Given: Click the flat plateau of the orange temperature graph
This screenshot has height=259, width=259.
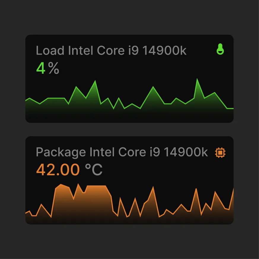Looking at the screenshot, I should coord(96,186).
